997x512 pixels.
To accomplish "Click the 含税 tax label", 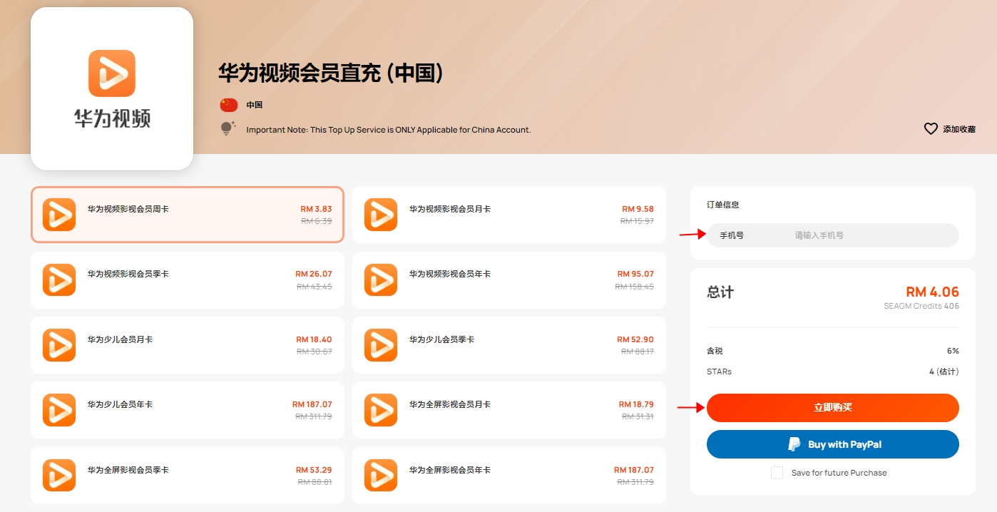I will tap(715, 351).
